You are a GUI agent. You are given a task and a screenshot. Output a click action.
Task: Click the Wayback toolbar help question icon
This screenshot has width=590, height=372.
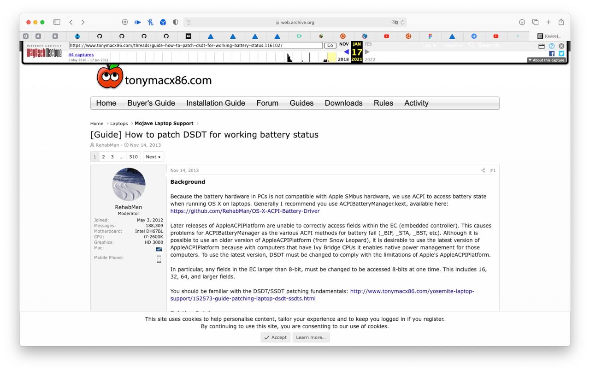point(552,46)
